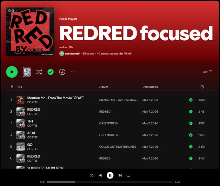This screenshot has height=186, width=220.
Task: Click the 3:00 duration of Mention Me
Action: point(201,100)
